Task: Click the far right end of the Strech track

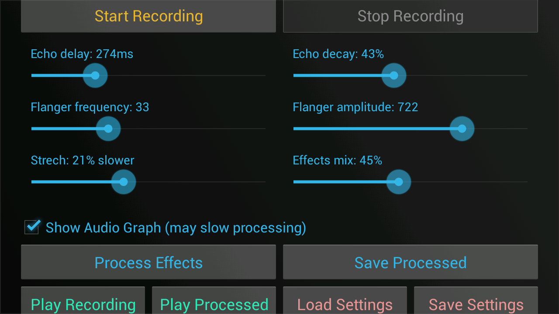Action: 264,182
